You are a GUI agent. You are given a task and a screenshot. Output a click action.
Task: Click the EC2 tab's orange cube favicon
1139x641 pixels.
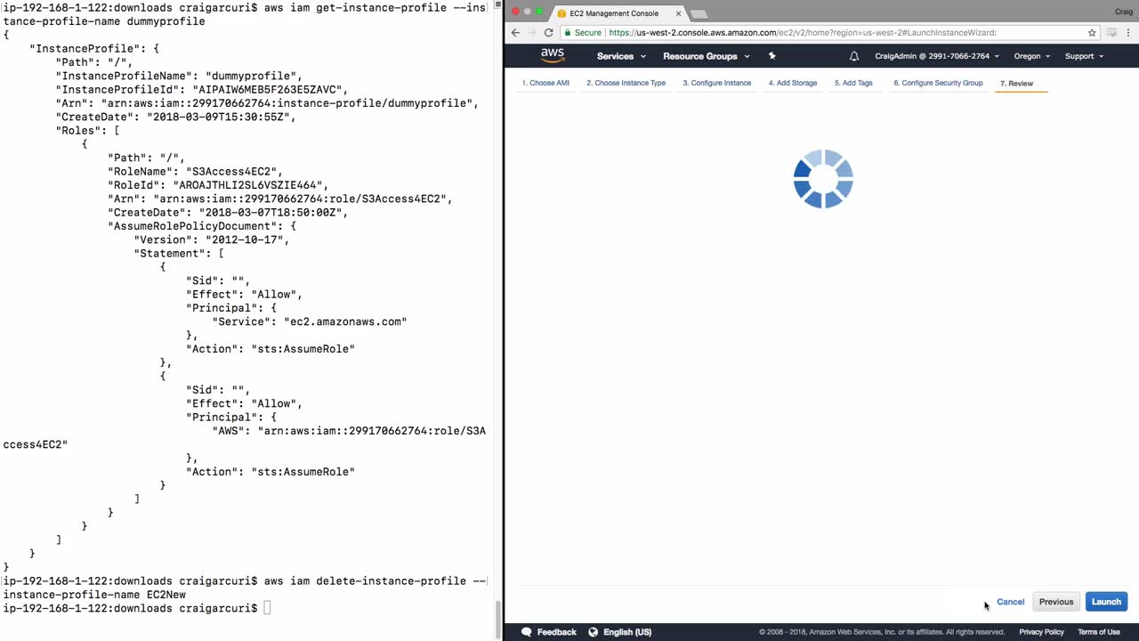coord(561,13)
